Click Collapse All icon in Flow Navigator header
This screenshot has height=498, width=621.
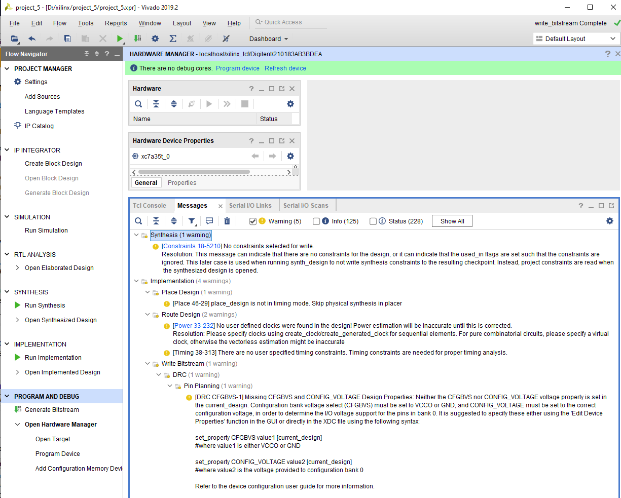coord(87,54)
